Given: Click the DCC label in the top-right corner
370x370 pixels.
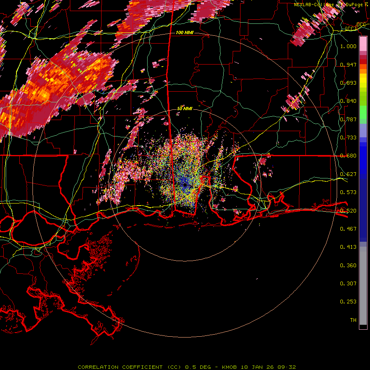Looking at the screenshot, I should pyautogui.click(x=361, y=25).
